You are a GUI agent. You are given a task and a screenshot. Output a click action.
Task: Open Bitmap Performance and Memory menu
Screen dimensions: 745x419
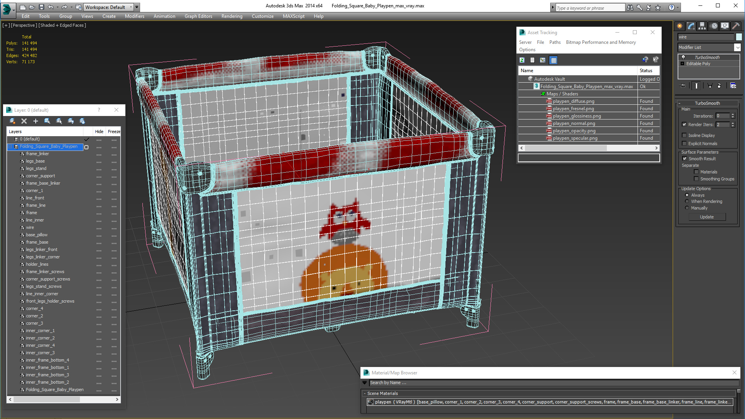coord(601,42)
